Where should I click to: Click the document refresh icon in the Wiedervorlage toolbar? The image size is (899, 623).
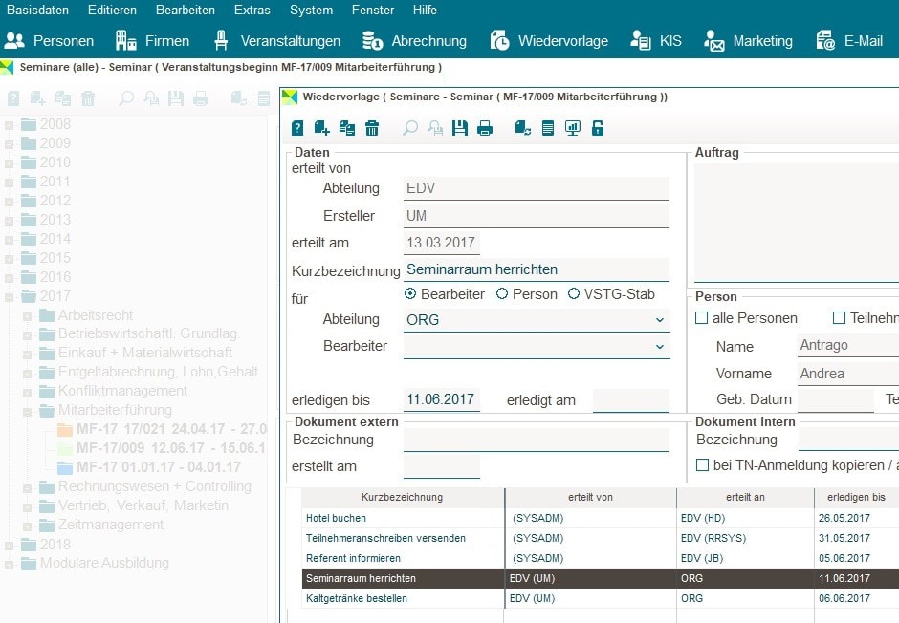(522, 128)
